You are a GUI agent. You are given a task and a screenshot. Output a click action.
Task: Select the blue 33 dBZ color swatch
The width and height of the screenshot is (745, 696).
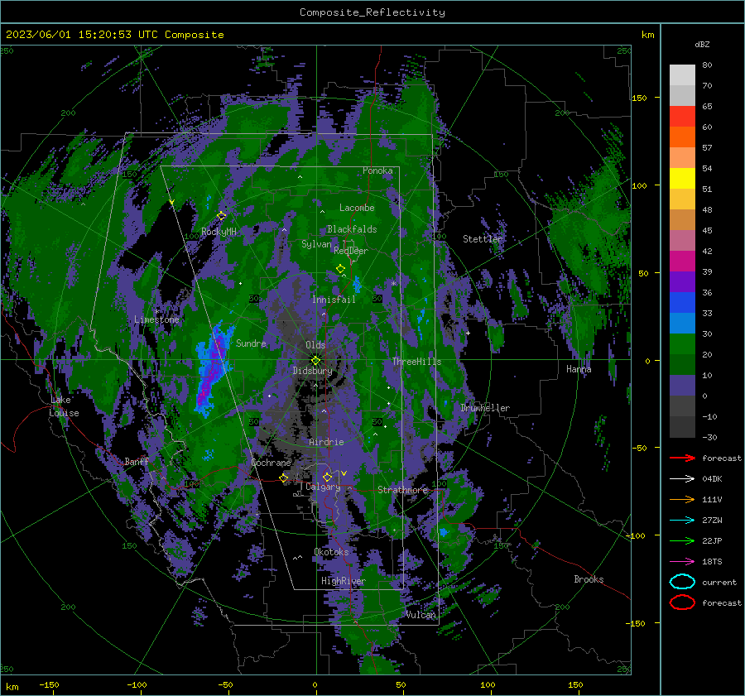coord(682,323)
